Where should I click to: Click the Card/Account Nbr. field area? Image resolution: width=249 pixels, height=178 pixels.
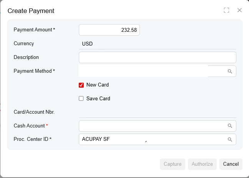pos(157,112)
